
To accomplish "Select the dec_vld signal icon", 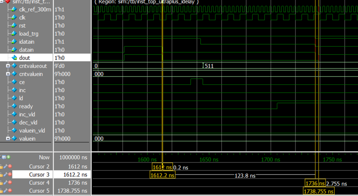I will [x=14, y=122].
